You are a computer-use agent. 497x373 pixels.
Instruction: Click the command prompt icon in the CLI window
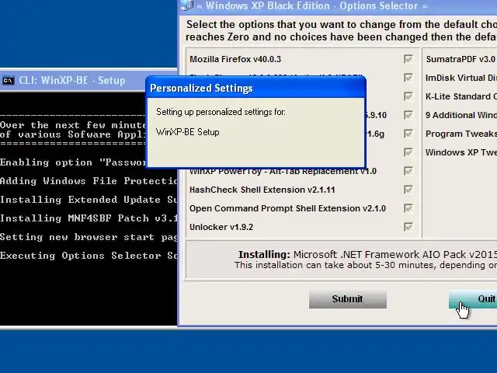pos(9,81)
